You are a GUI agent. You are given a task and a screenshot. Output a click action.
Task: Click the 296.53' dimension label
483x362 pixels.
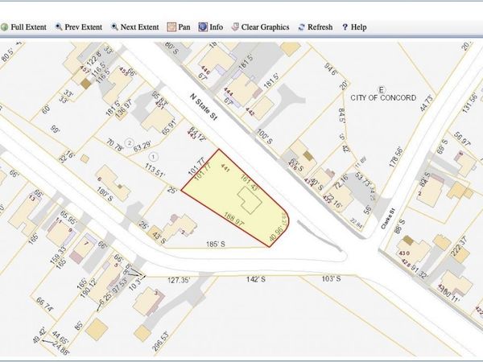pyautogui.click(x=161, y=341)
